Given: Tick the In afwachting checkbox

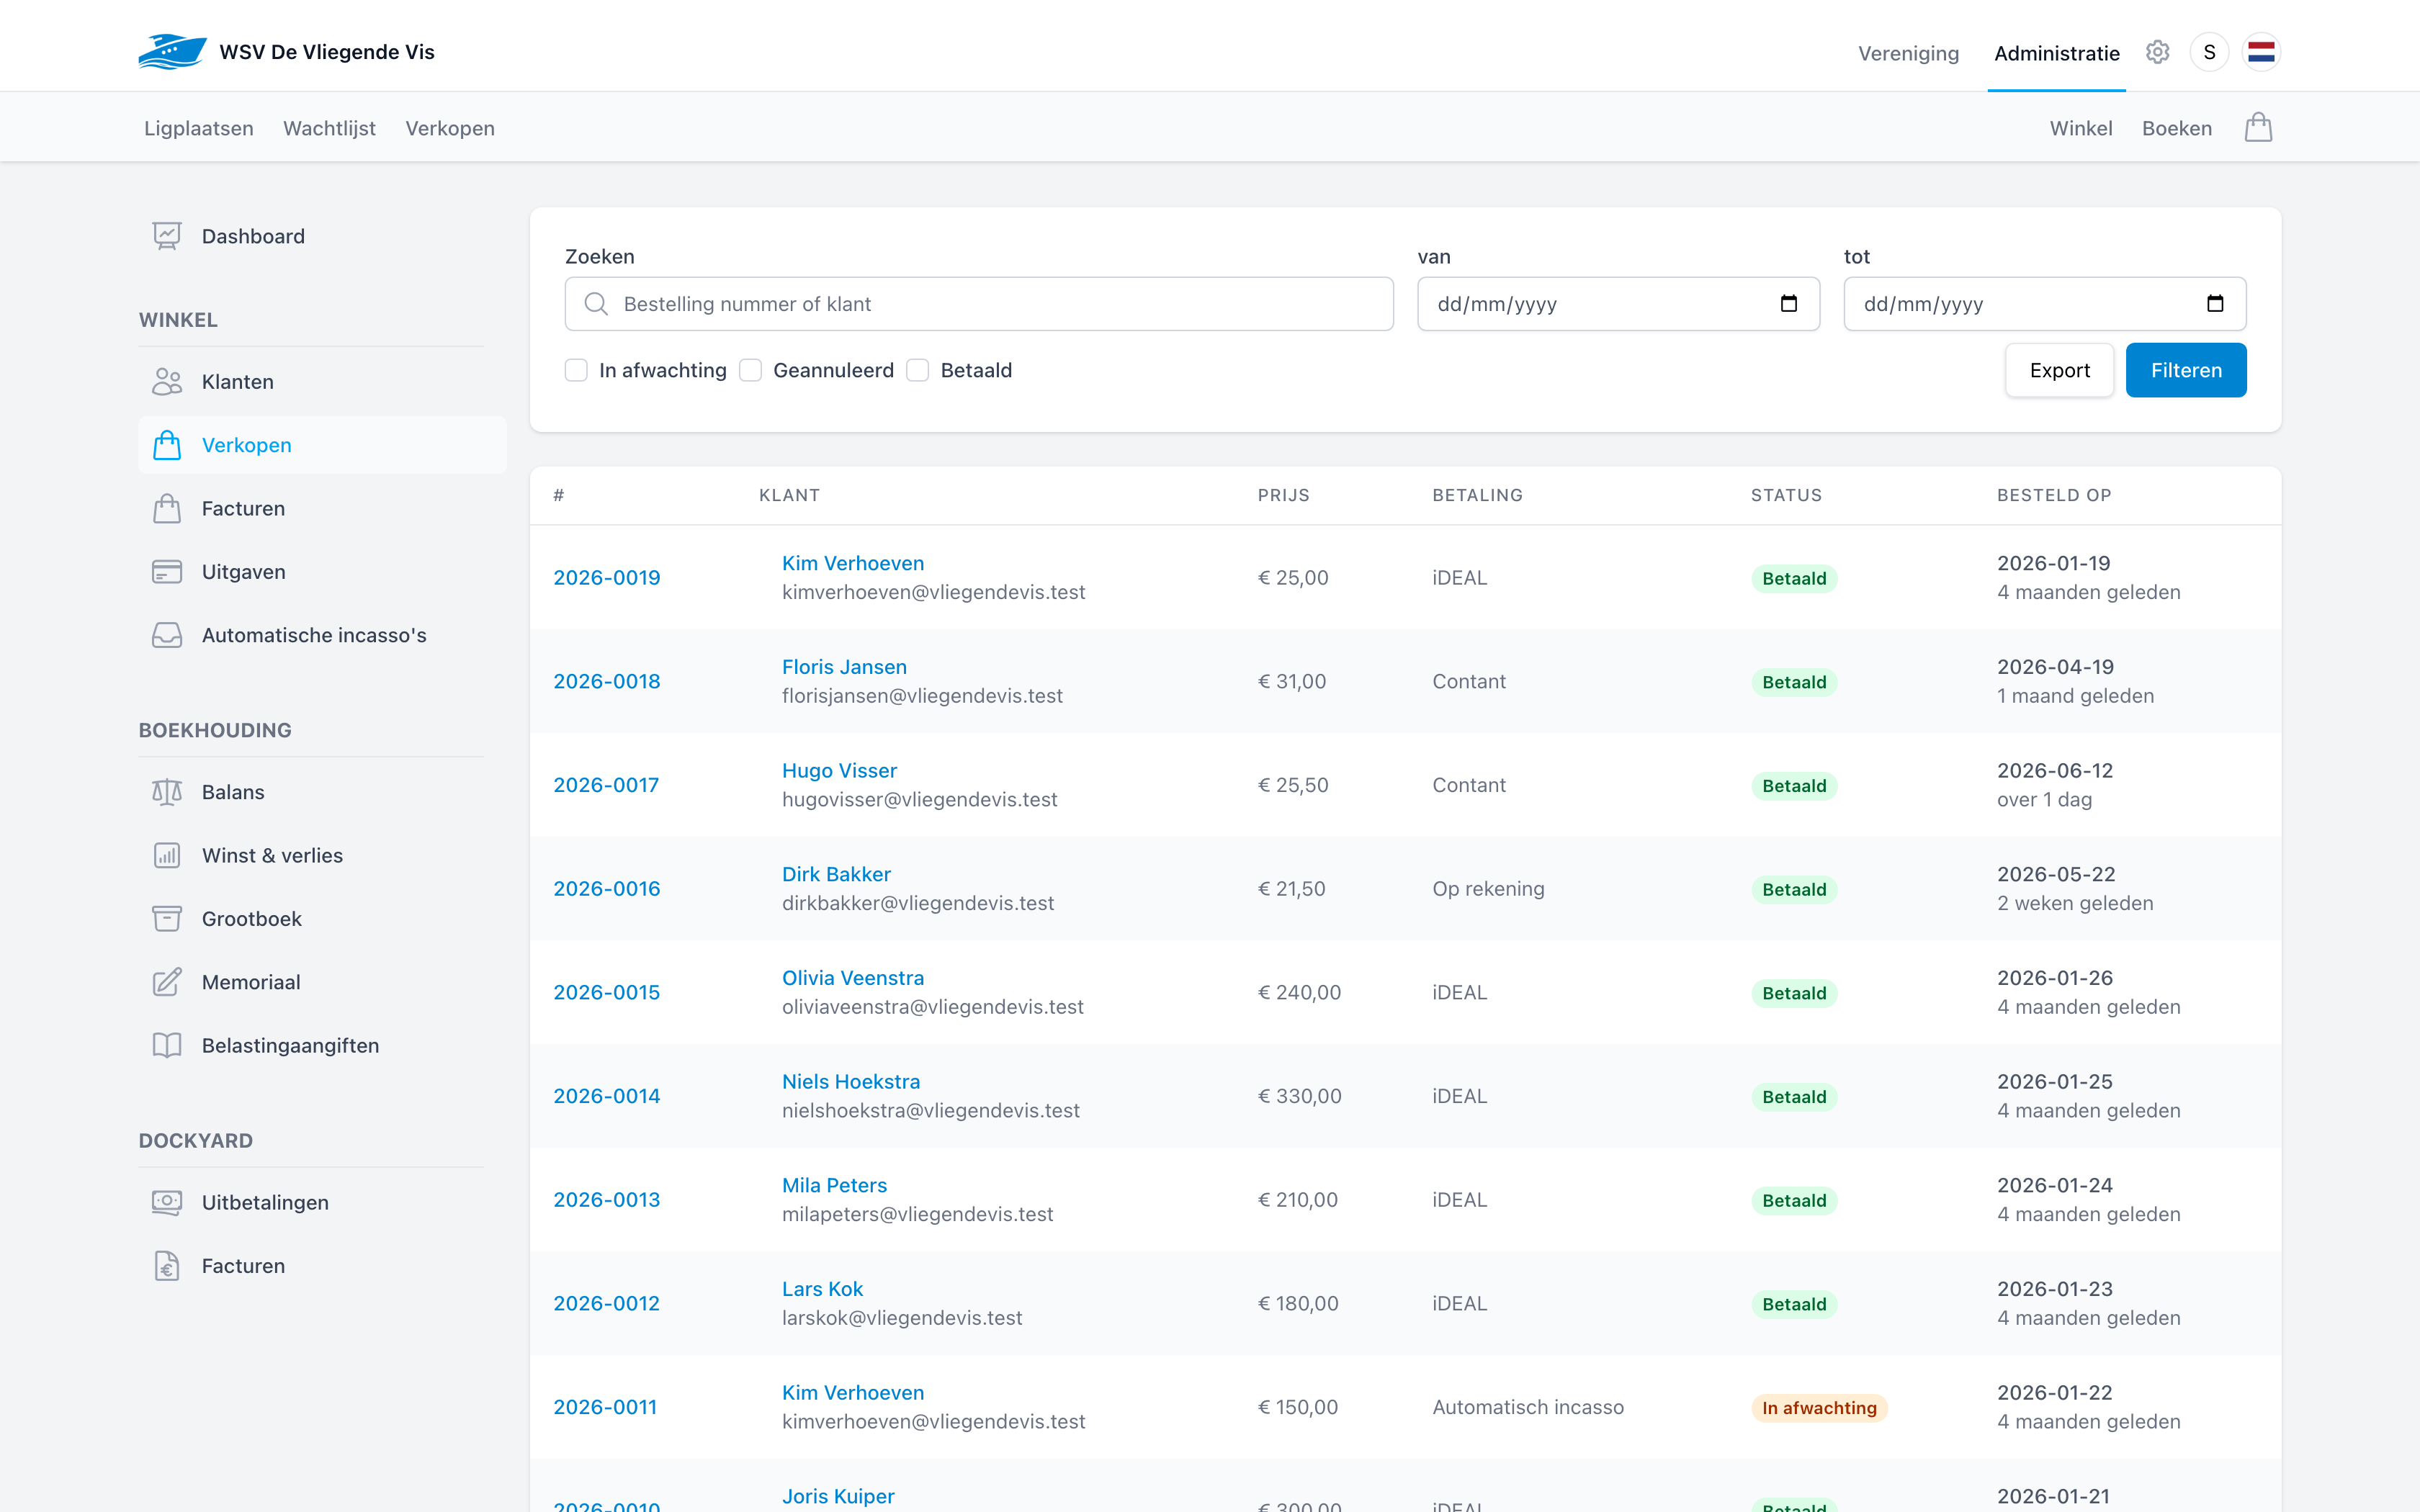Looking at the screenshot, I should pos(576,370).
